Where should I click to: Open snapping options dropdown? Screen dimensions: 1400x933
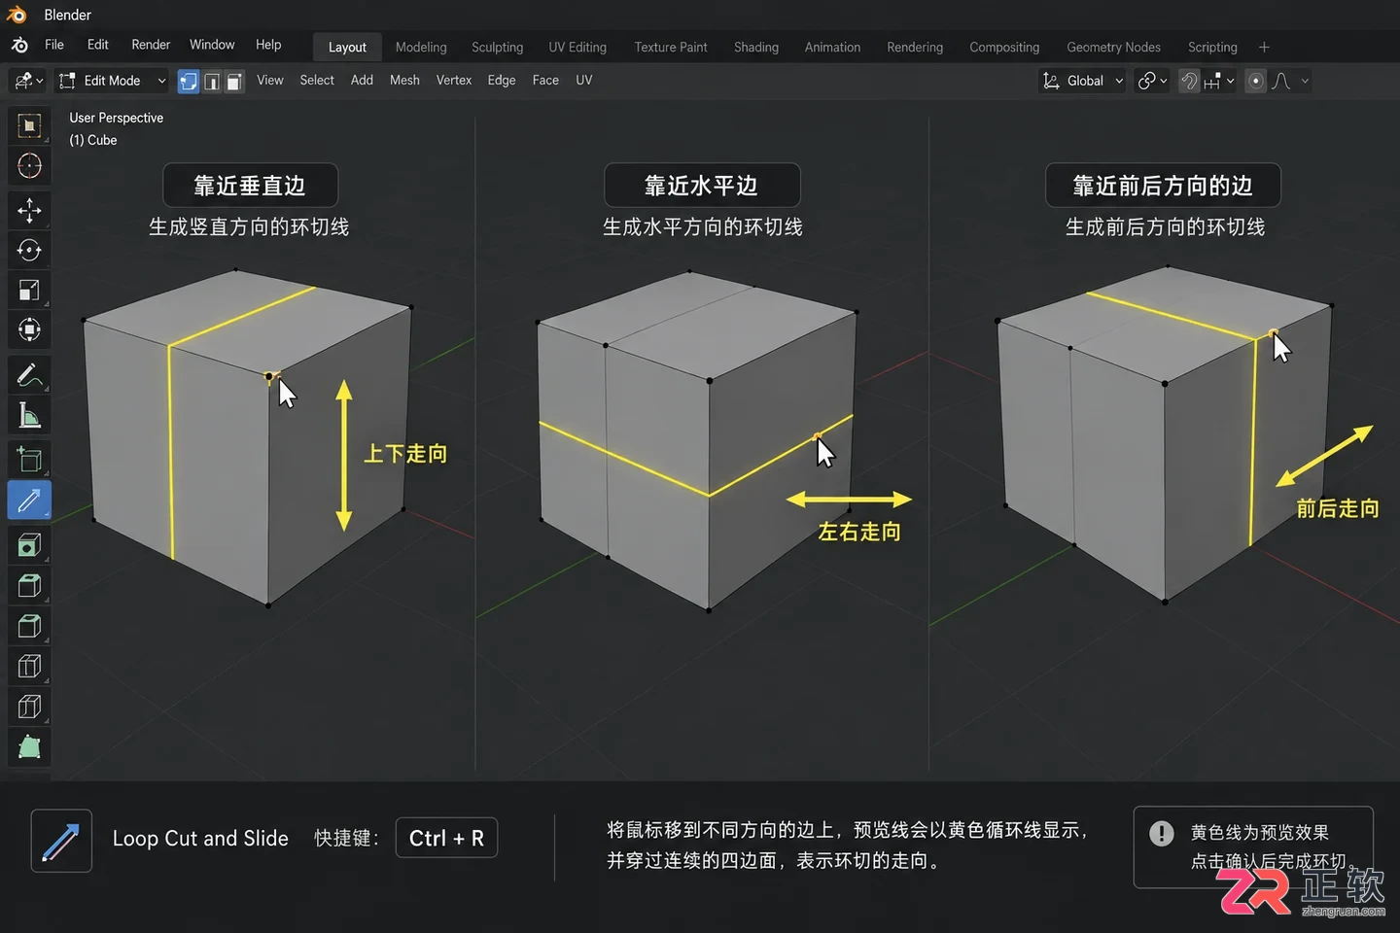[x=1219, y=81]
